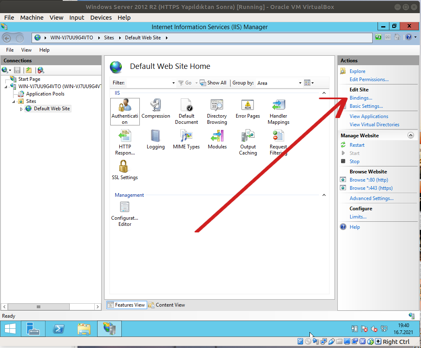The image size is (421, 348).
Task: Open the Default Document feature
Action: (x=187, y=111)
